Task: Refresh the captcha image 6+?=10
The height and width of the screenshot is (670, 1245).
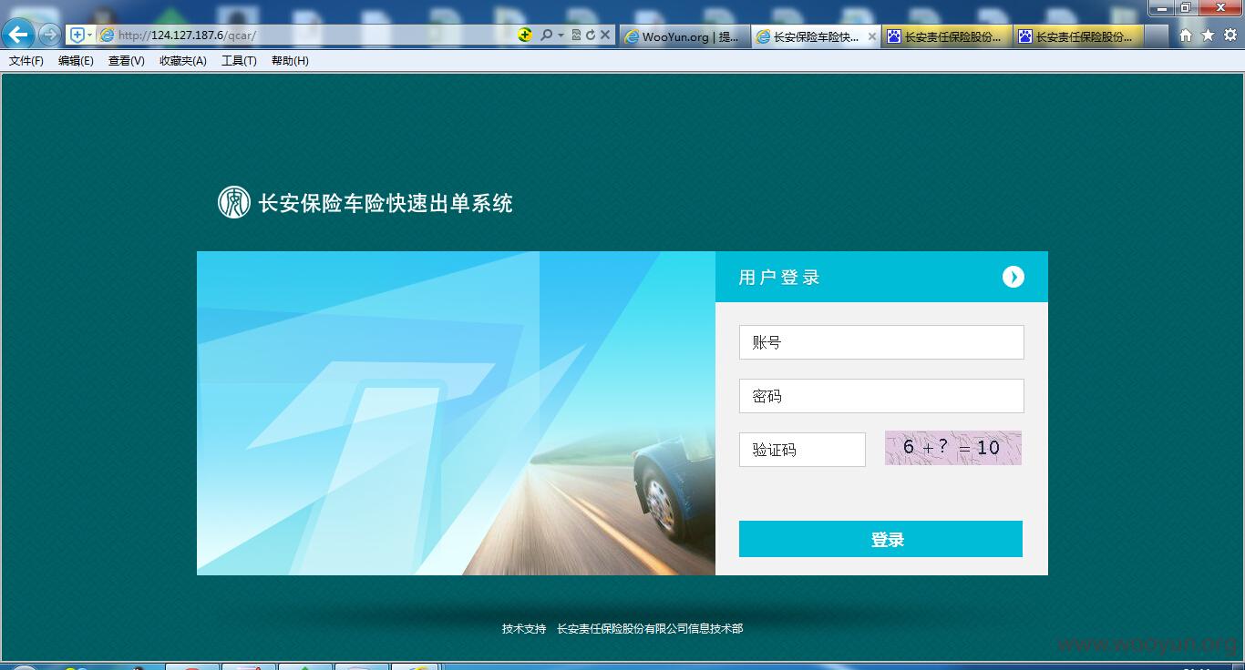Action: tap(952, 448)
